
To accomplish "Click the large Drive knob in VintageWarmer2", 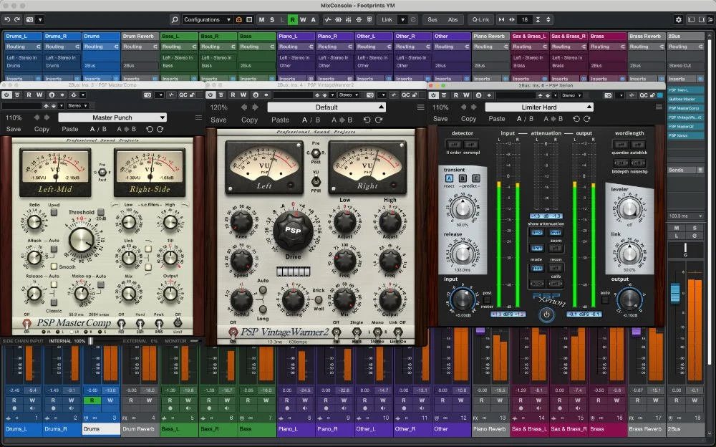I will [x=293, y=231].
